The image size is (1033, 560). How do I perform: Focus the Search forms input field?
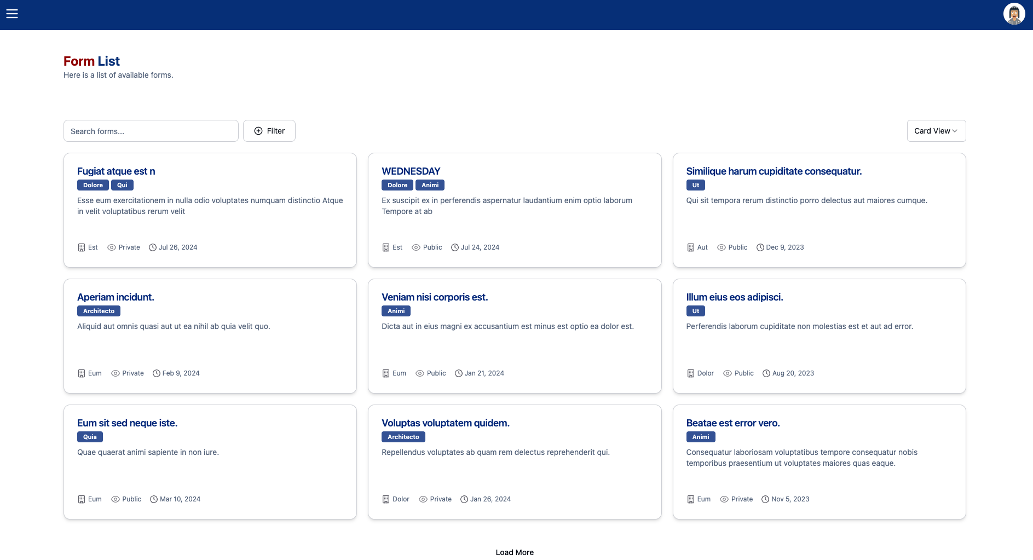click(151, 131)
